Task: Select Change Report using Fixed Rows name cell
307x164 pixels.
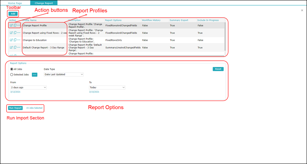Action: click(x=45, y=33)
